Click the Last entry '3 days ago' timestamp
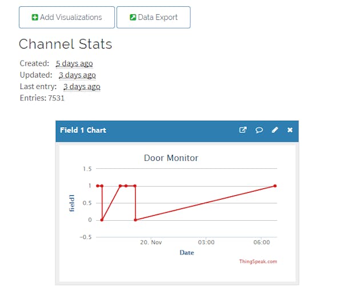Image resolution: width=337 pixels, height=291 pixels. [82, 87]
